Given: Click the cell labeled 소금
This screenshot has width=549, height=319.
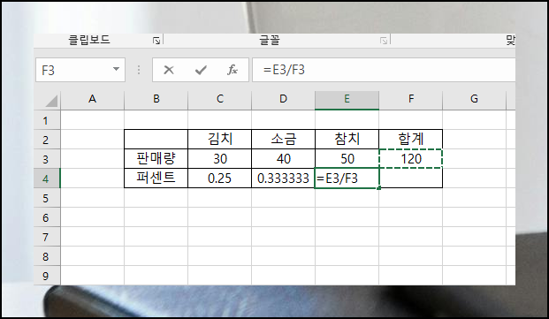Looking at the screenshot, I should pos(283,140).
